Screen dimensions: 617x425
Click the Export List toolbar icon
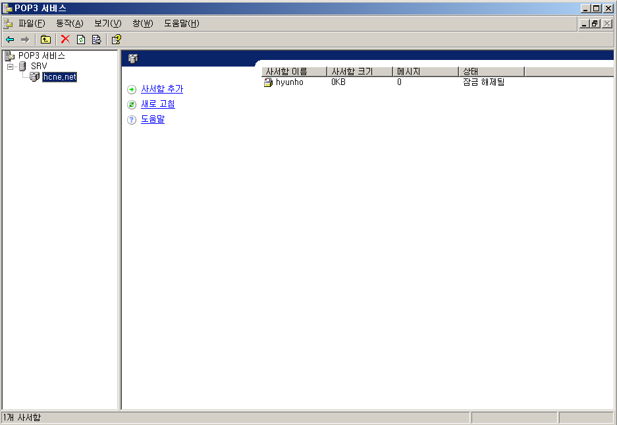[96, 40]
